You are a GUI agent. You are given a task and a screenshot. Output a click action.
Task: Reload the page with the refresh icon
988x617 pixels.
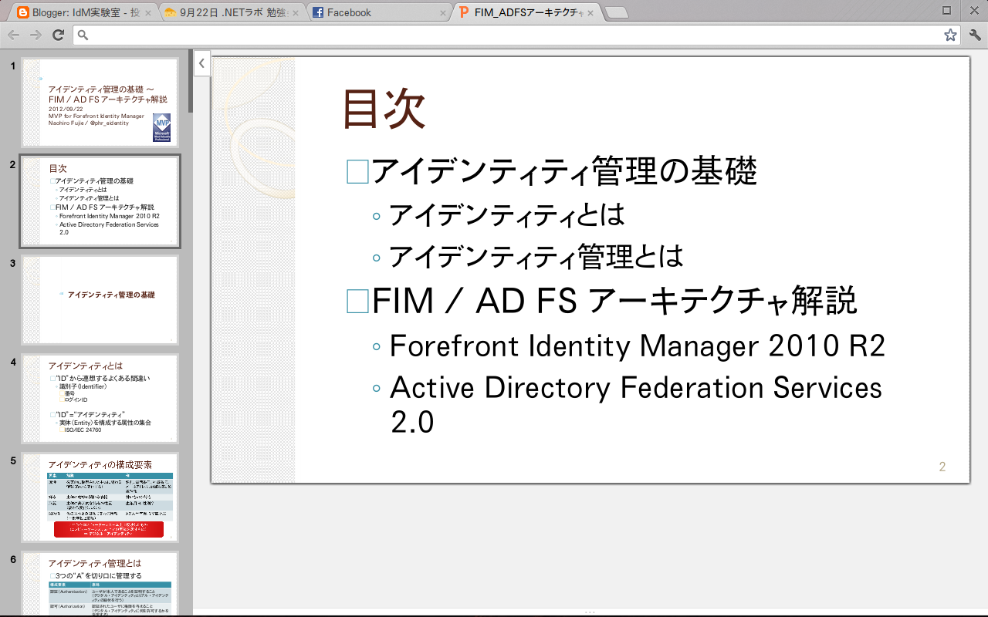click(58, 35)
